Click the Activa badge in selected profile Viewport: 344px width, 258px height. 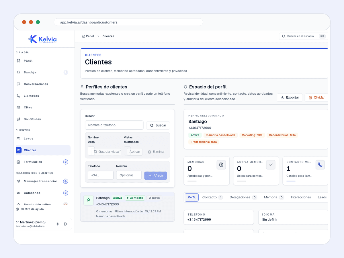[x=195, y=135]
